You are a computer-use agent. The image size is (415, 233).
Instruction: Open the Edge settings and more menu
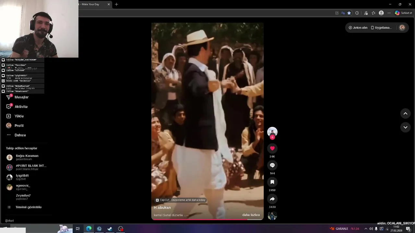[389, 13]
